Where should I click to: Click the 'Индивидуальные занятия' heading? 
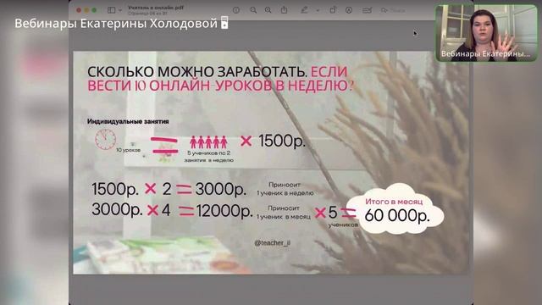(x=128, y=121)
